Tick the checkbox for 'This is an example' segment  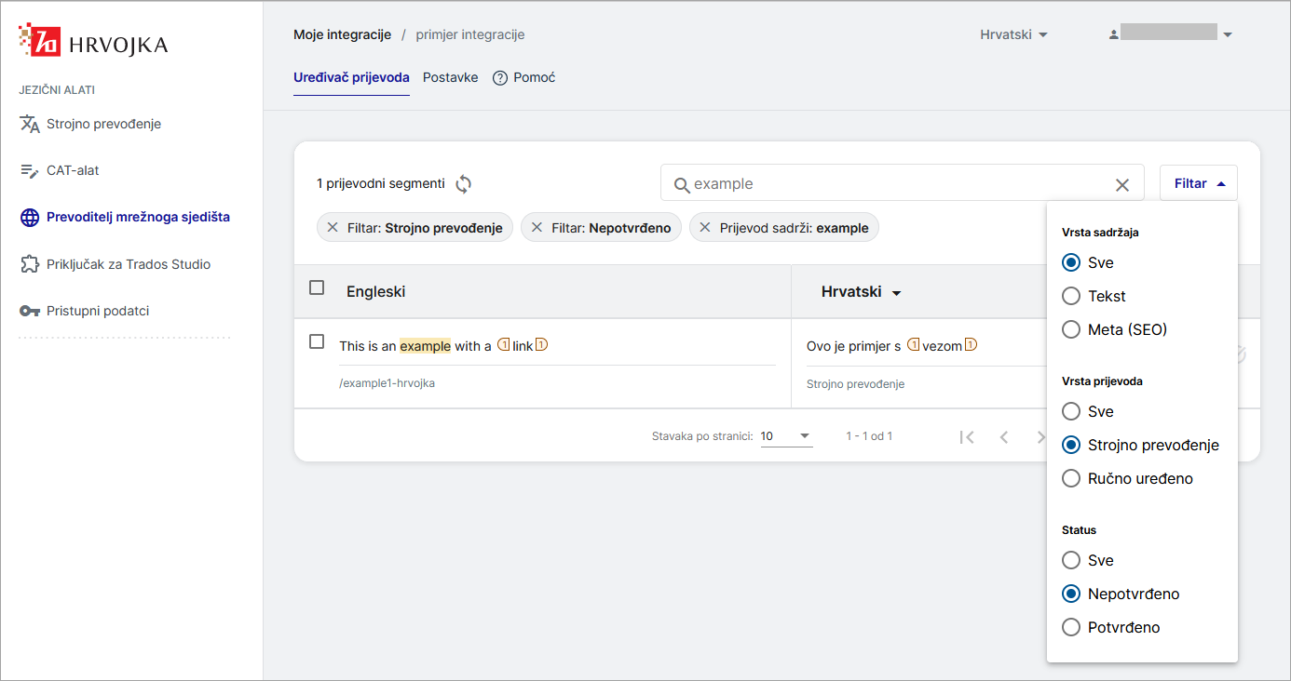(317, 341)
